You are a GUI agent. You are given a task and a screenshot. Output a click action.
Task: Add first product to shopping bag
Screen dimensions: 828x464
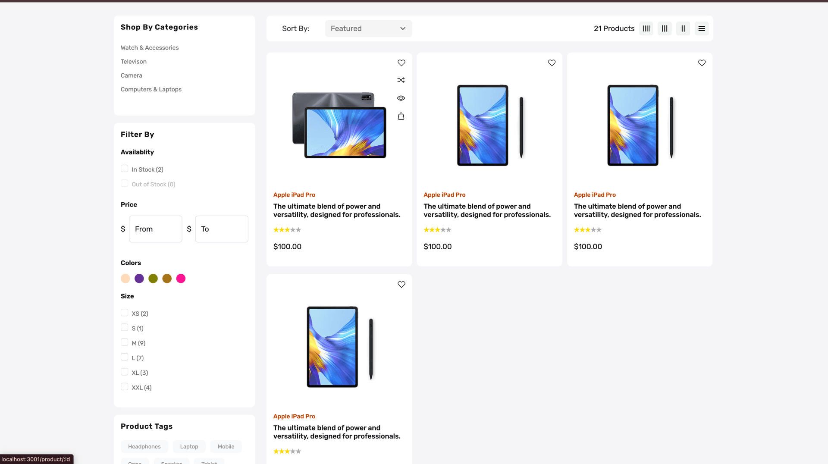pos(401,116)
